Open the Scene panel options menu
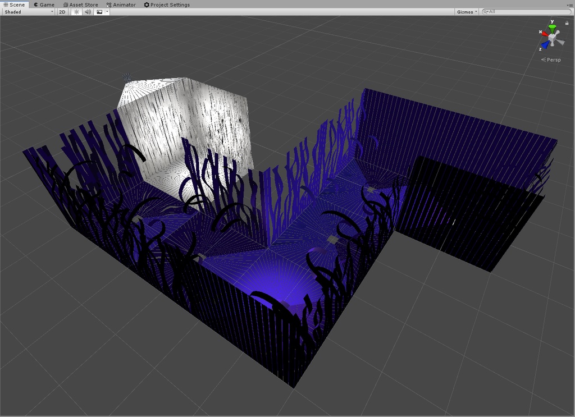 (569, 4)
